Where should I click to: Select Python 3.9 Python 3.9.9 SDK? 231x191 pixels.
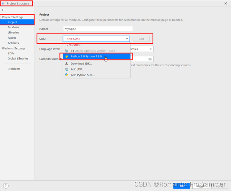coord(97,56)
